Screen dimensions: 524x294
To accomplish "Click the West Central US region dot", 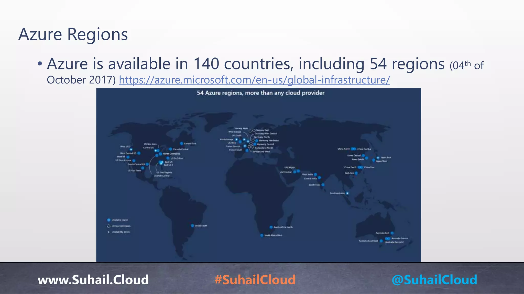I will click(x=139, y=153).
